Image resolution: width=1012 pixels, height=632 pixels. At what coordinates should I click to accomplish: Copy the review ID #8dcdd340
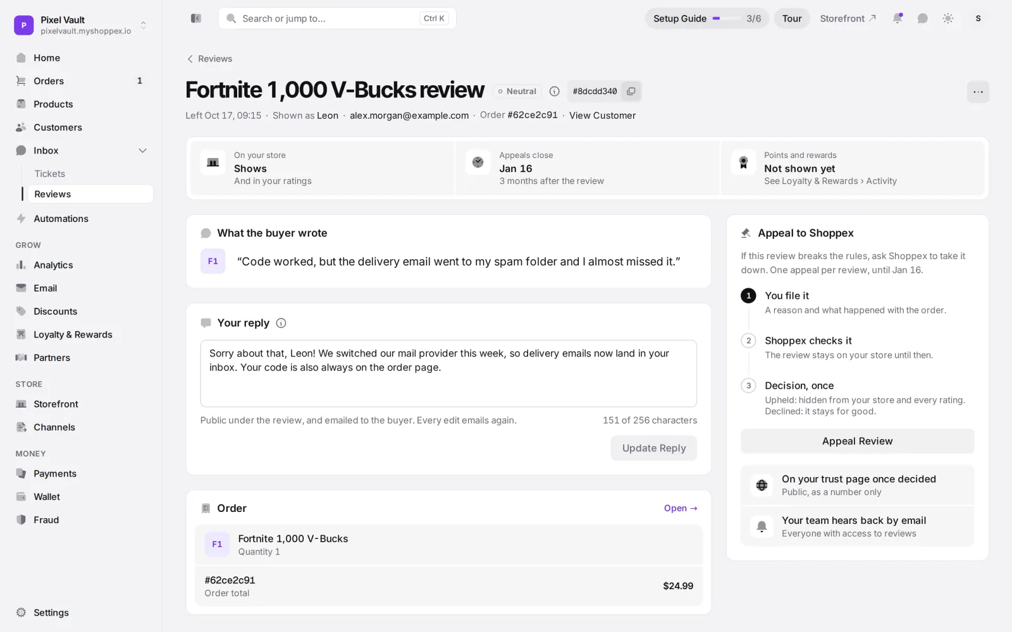(x=631, y=91)
